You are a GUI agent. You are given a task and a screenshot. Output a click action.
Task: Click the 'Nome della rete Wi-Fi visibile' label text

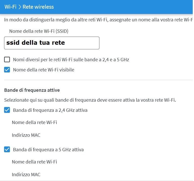(x=44, y=70)
